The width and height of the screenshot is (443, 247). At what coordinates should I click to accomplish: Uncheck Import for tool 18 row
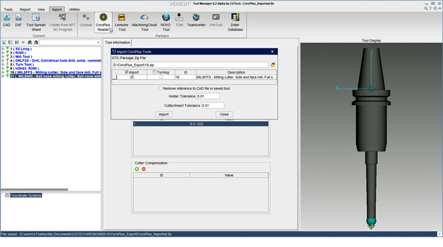coord(132,77)
